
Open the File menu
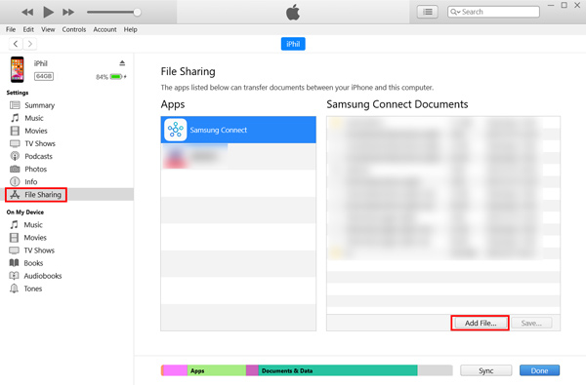coord(11,29)
